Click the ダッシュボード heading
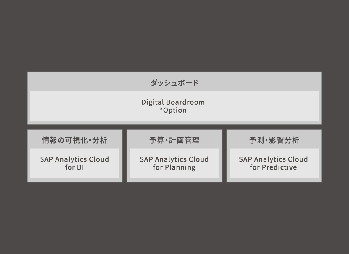The width and height of the screenshot is (349, 254). (174, 83)
